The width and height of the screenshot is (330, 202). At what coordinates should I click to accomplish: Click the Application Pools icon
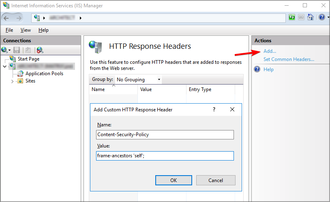[20, 74]
